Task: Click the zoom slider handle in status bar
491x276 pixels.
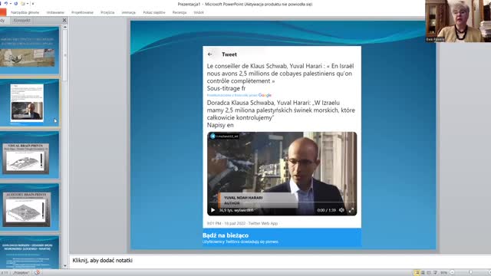Action: (470, 273)
